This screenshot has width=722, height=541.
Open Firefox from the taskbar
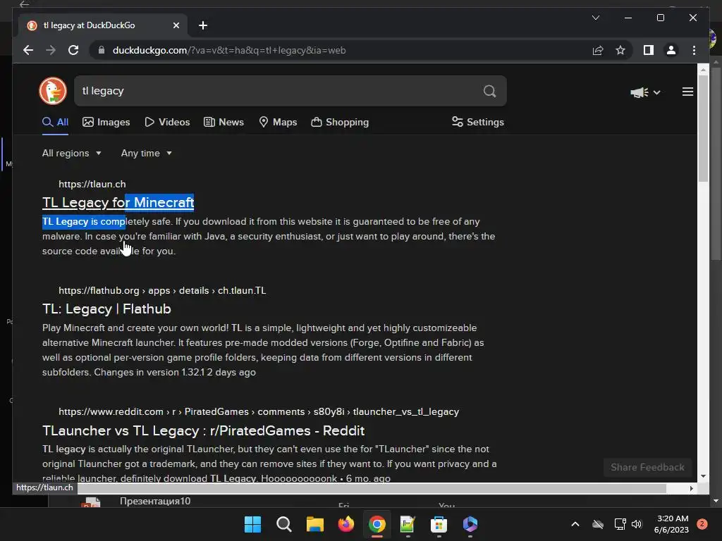pos(345,524)
